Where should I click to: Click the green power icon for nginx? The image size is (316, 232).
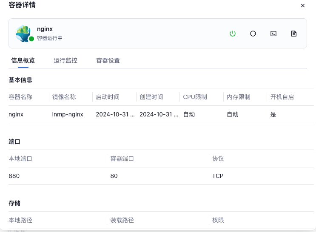point(233,34)
